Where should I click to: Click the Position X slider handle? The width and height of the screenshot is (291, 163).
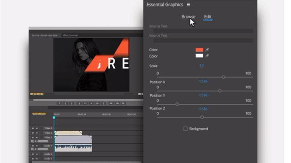tap(220, 91)
